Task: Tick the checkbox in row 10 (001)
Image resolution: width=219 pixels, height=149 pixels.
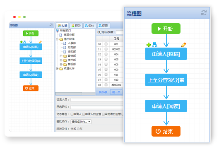Action: pyautogui.click(x=106, y=44)
